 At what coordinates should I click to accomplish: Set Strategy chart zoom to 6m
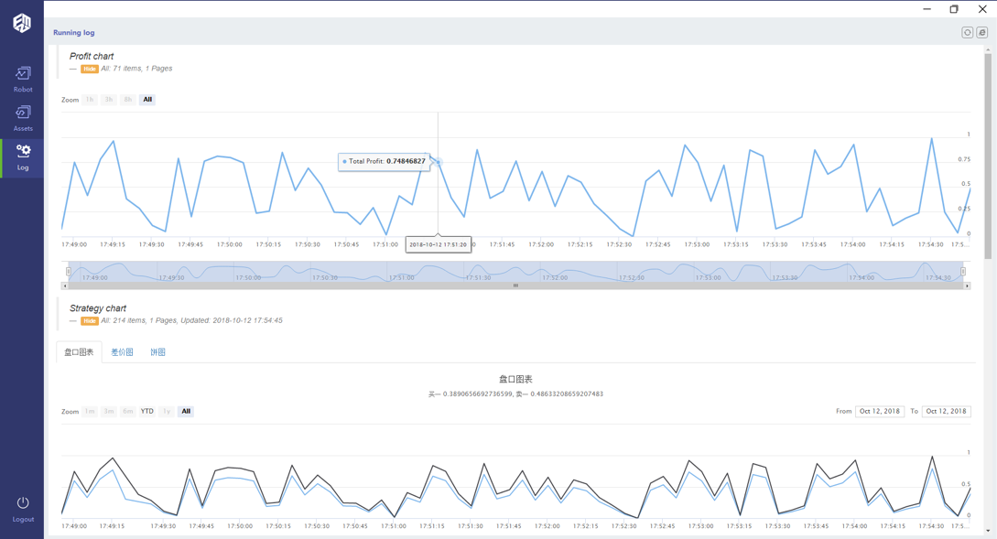128,411
